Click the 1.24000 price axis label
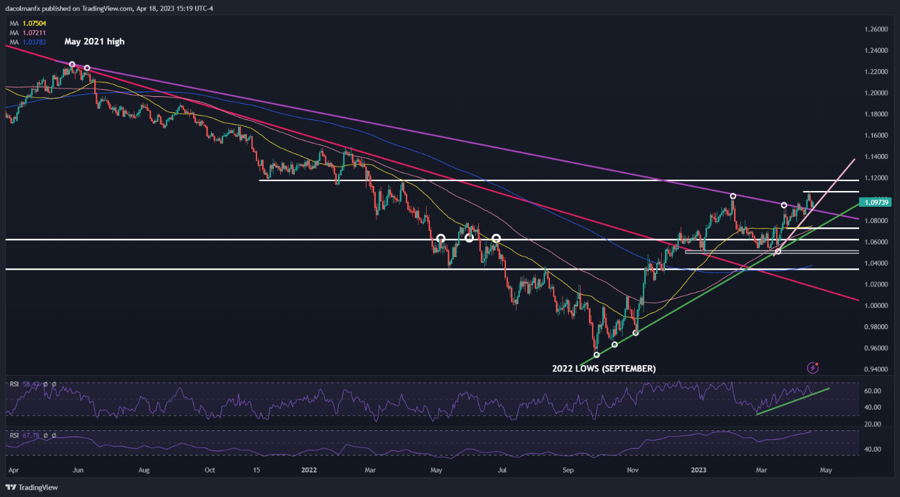 (x=877, y=50)
